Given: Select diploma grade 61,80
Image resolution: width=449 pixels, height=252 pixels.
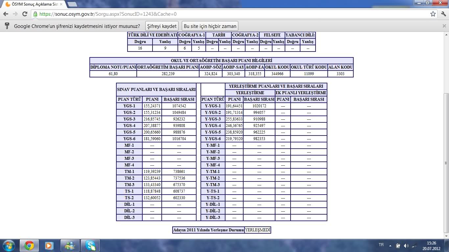Looking at the screenshot, I should click(x=113, y=74).
